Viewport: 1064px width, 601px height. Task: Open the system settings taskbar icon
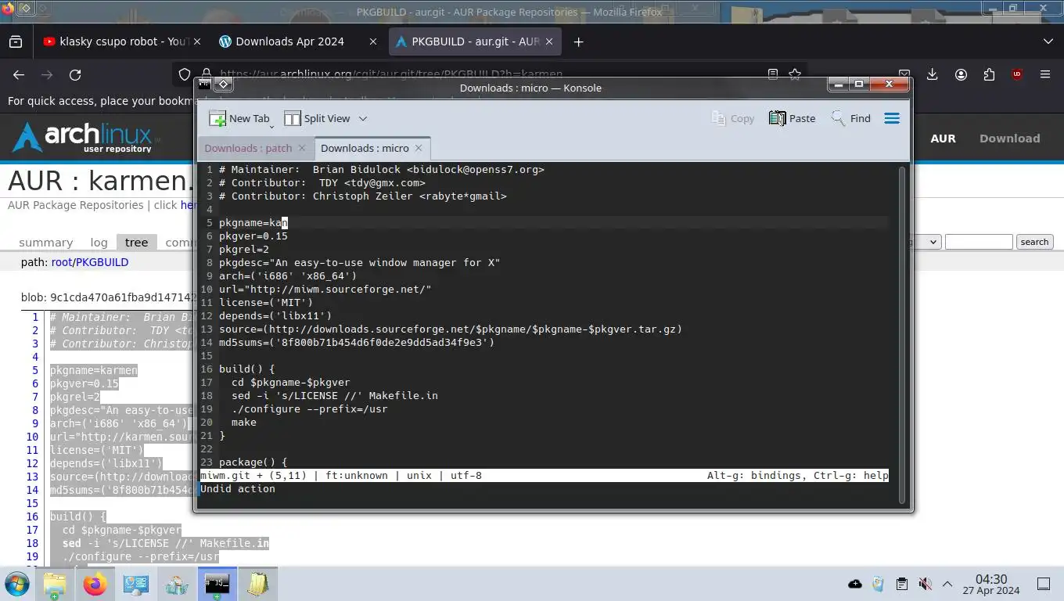tap(136, 584)
